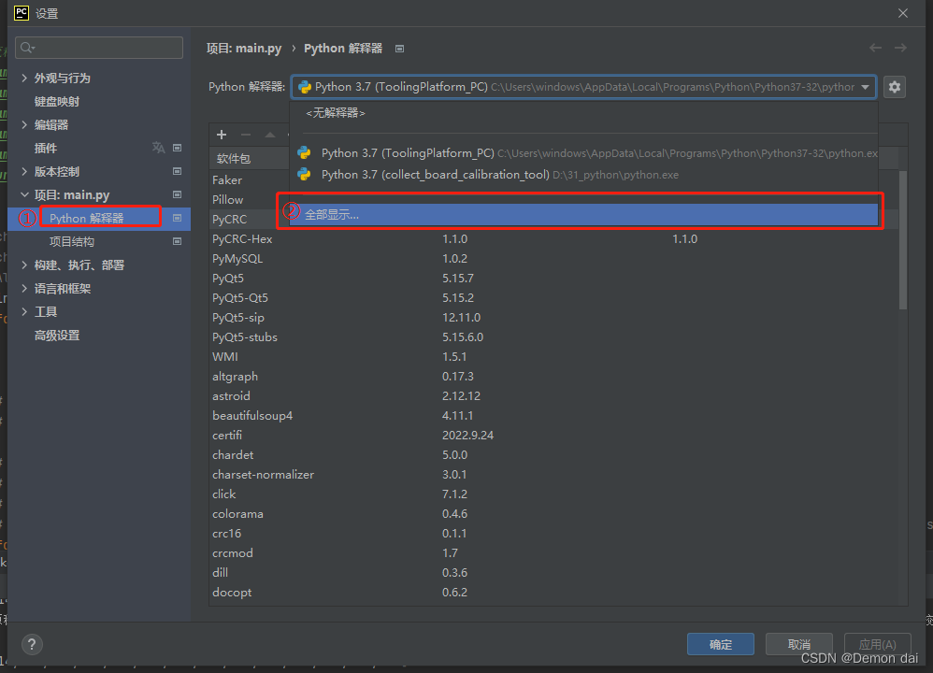Click the remove package minus icon

click(x=245, y=135)
